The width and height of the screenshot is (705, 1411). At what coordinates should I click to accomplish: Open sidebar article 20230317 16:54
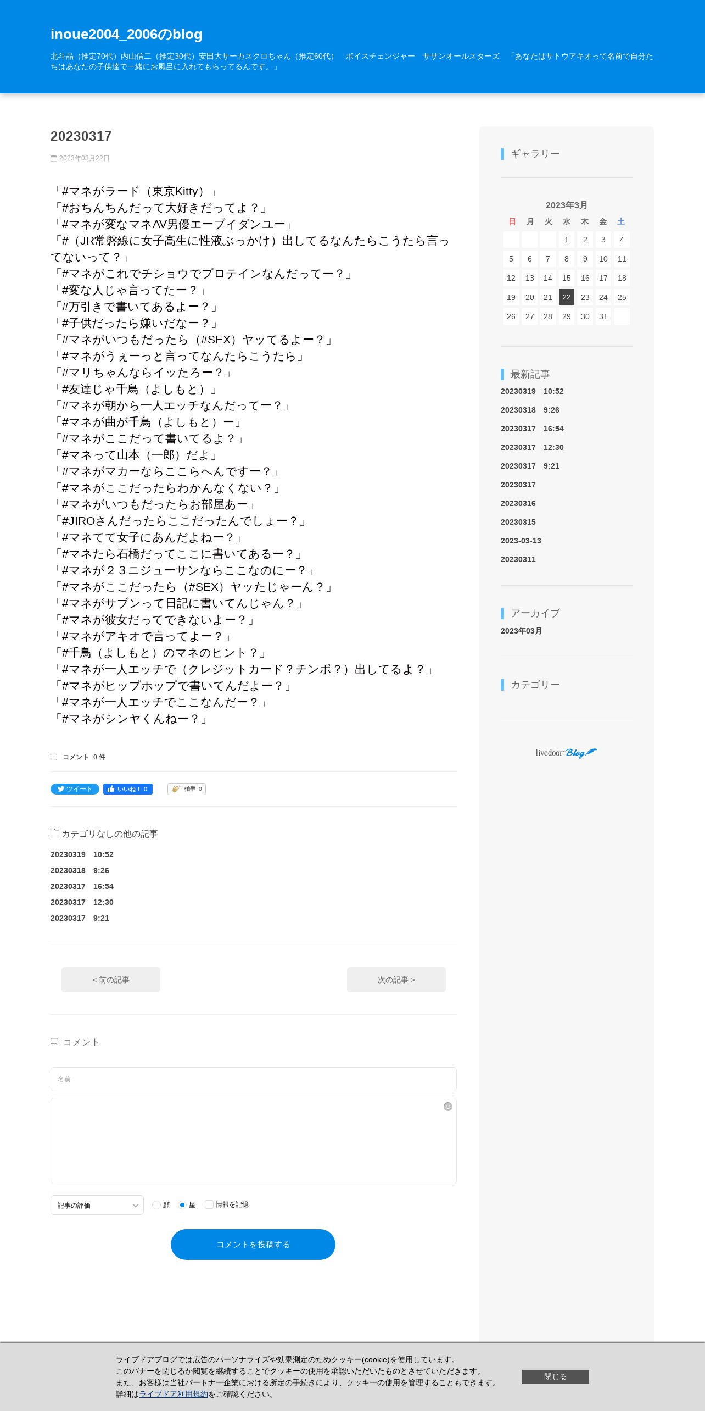(x=532, y=429)
